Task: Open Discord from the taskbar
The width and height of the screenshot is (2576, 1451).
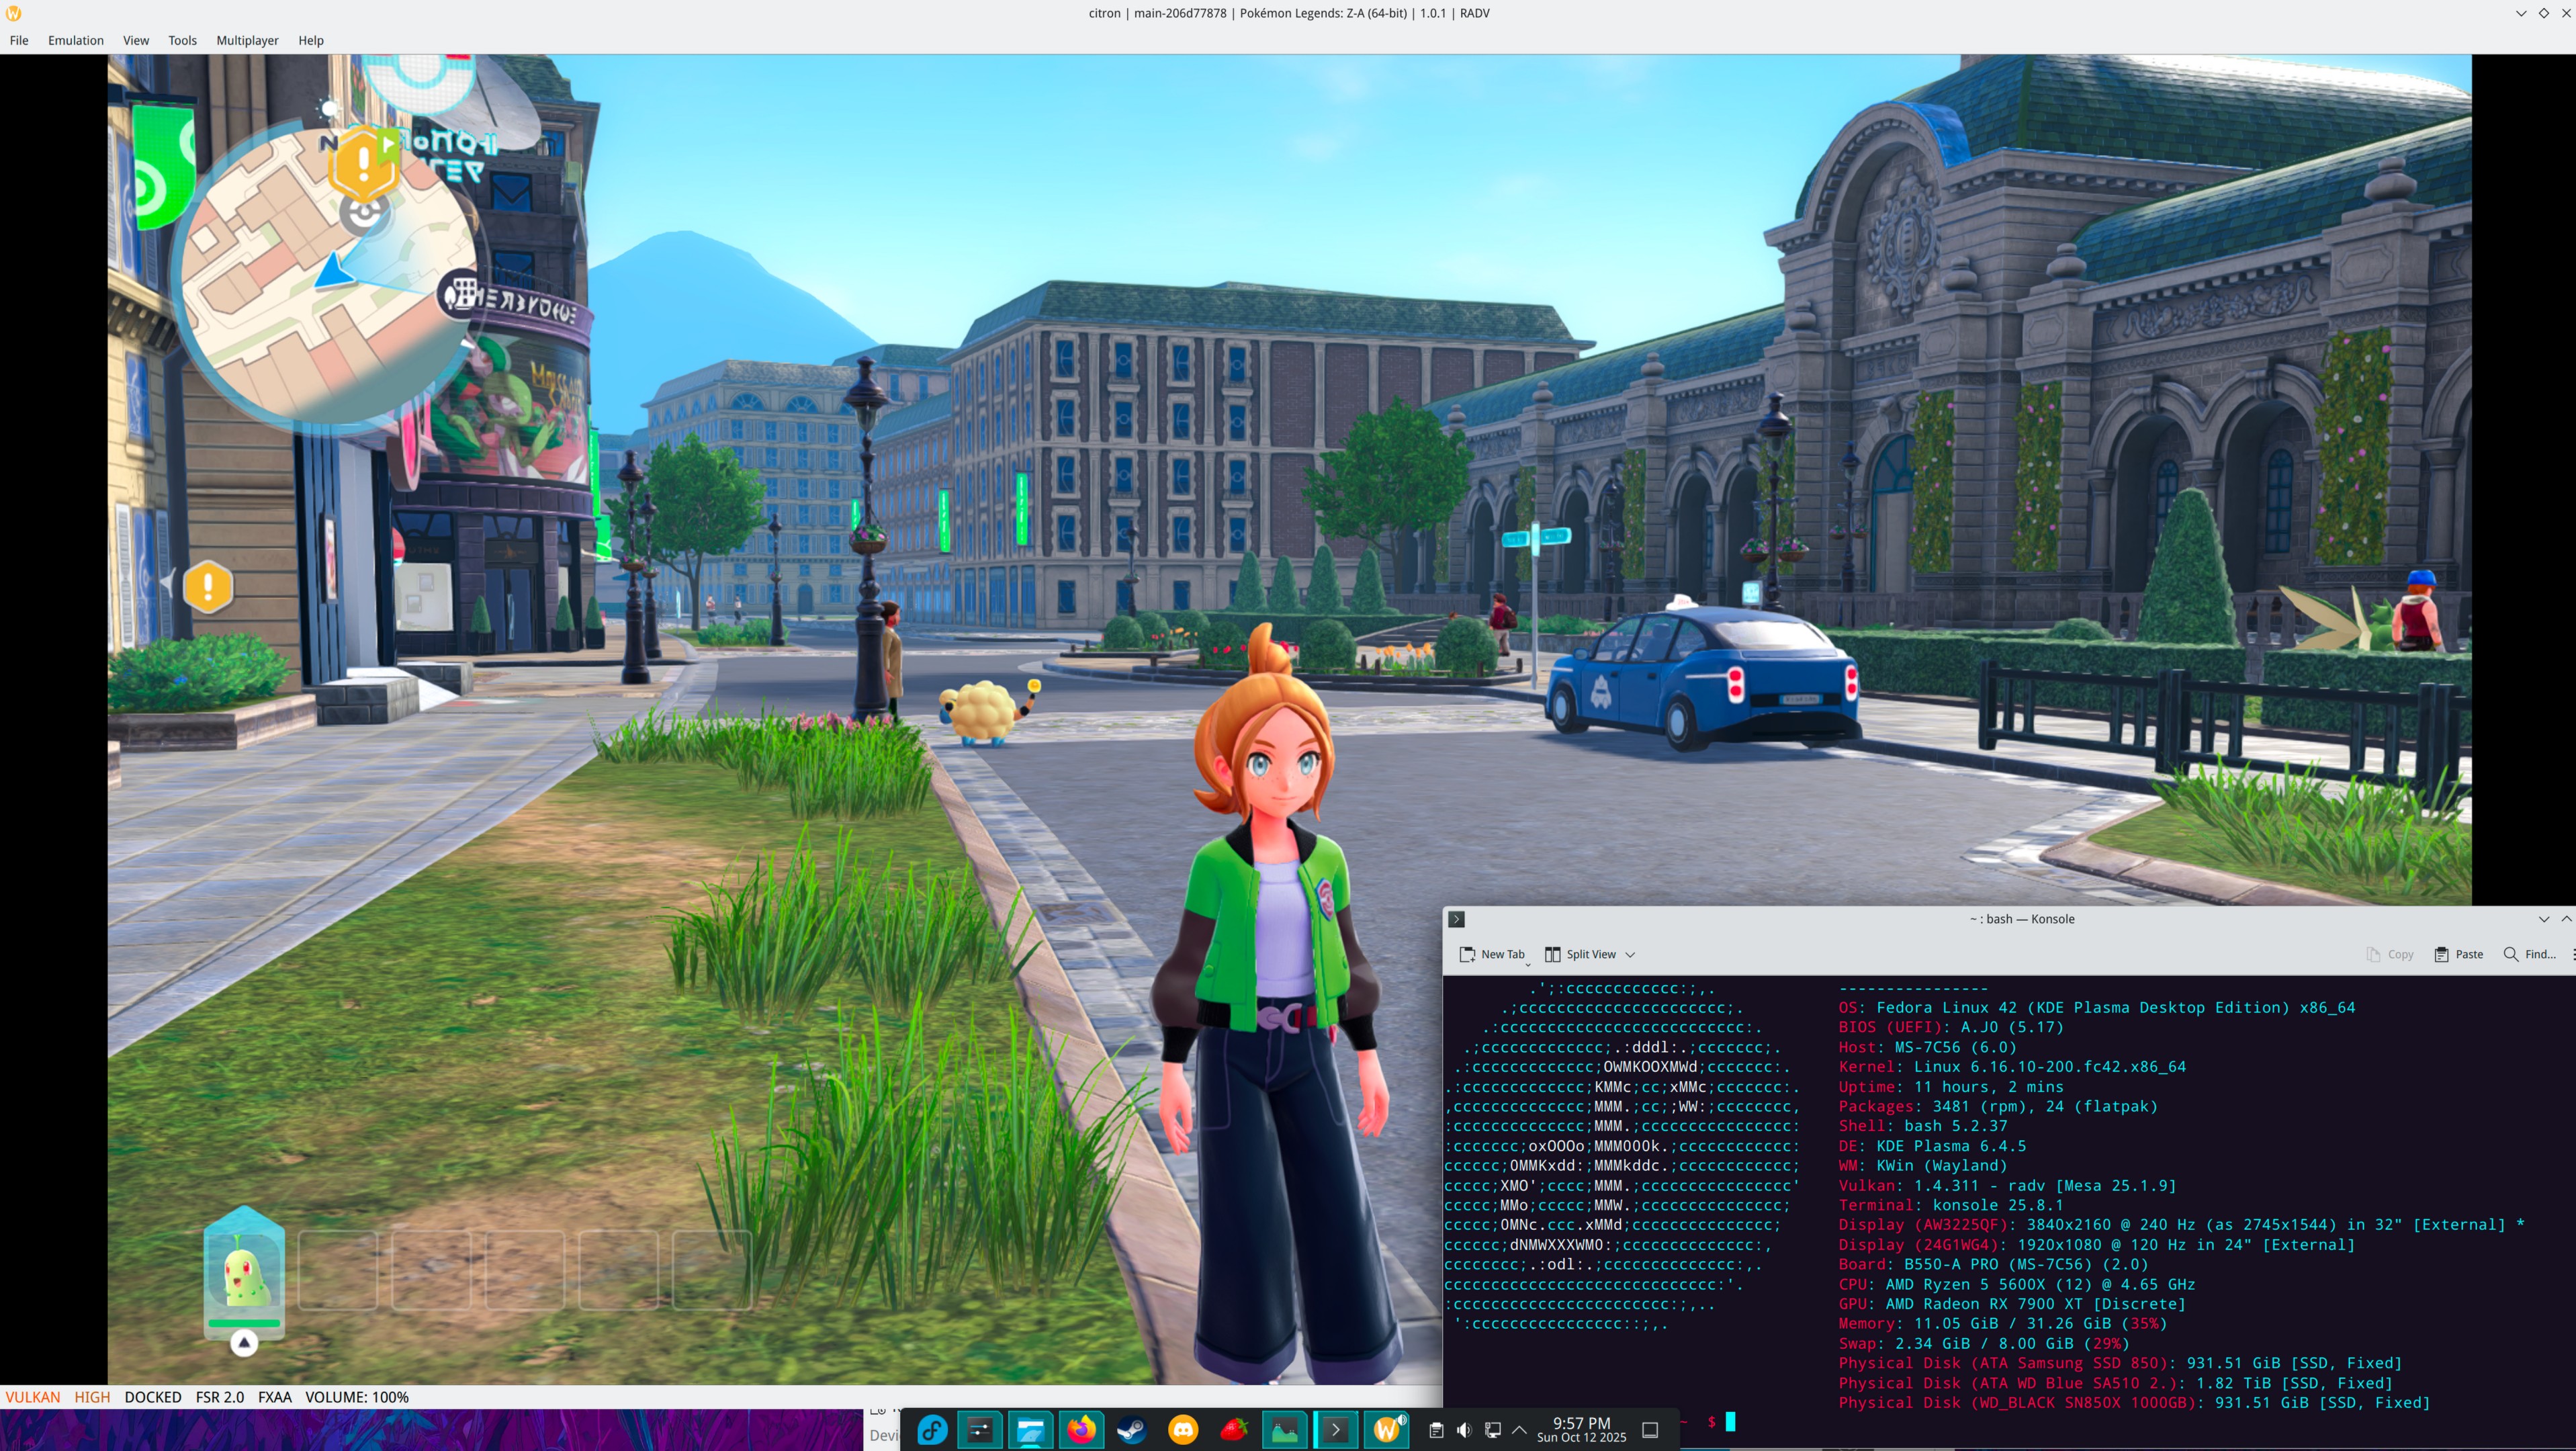Action: pyautogui.click(x=1183, y=1430)
